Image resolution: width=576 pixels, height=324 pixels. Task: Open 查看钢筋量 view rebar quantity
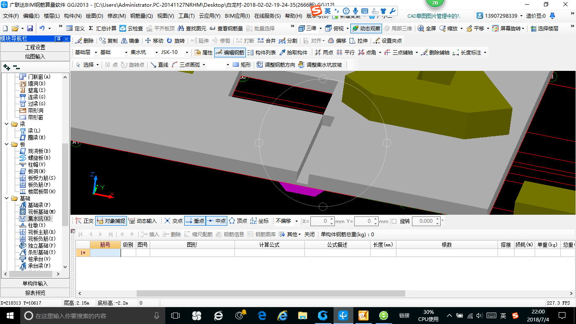point(226,28)
